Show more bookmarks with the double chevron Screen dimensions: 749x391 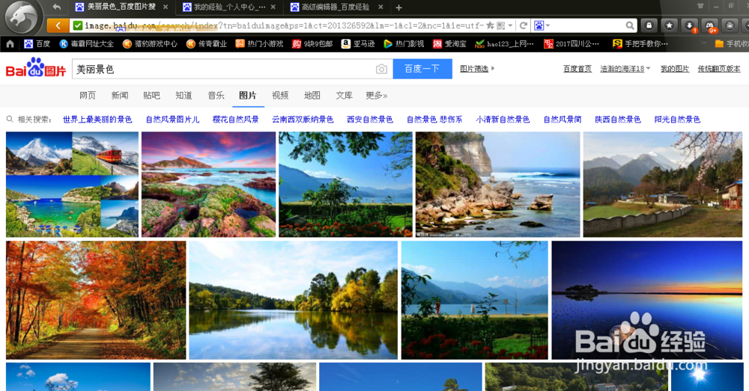703,43
